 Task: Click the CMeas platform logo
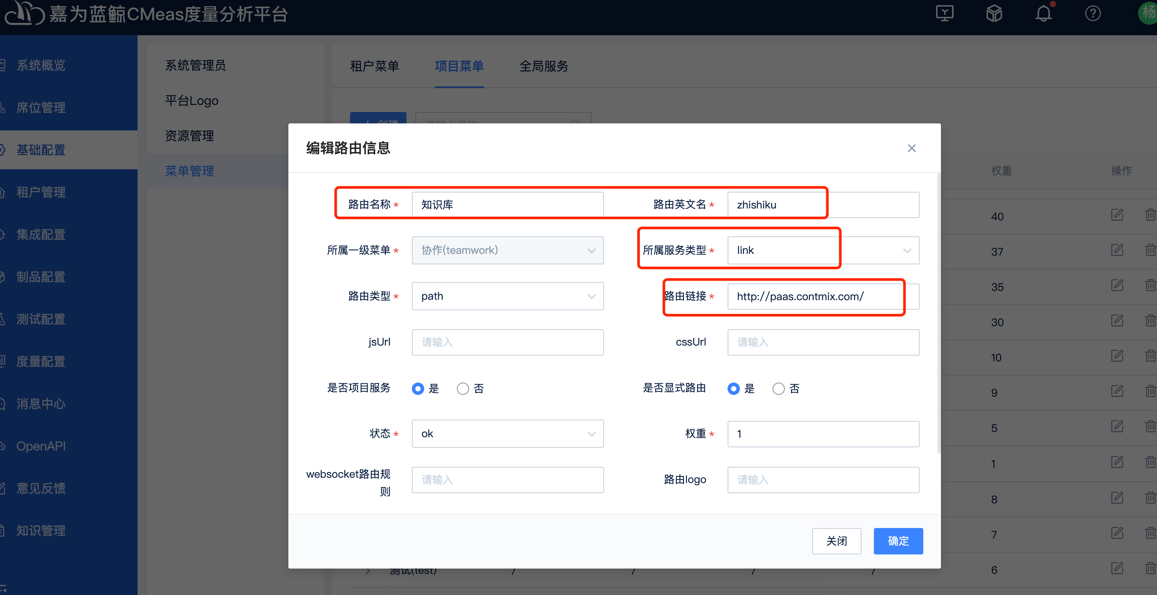click(x=25, y=14)
